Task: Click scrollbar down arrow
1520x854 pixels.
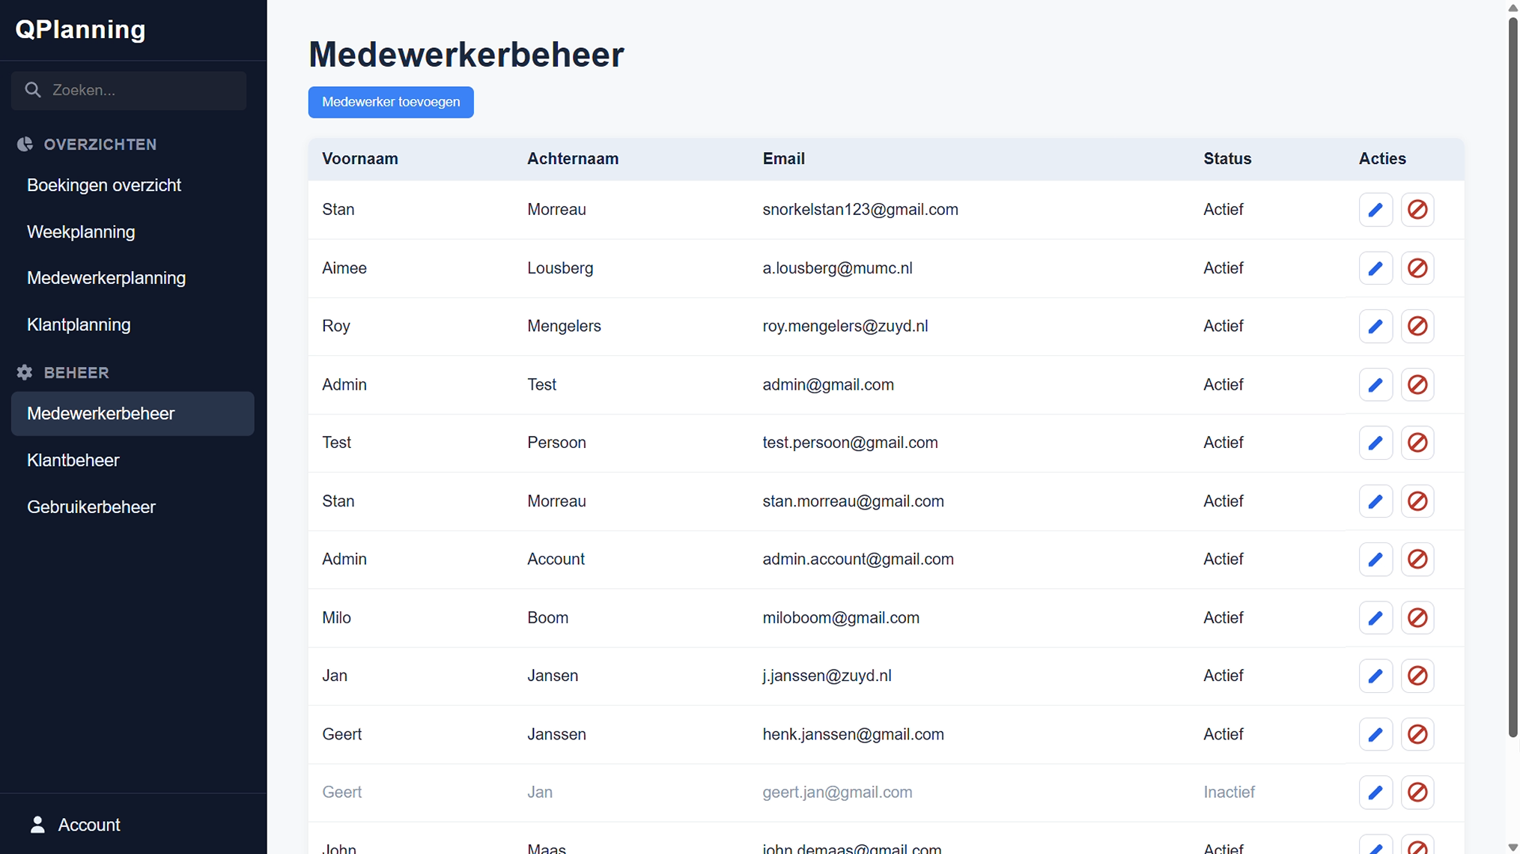Action: 1513,847
